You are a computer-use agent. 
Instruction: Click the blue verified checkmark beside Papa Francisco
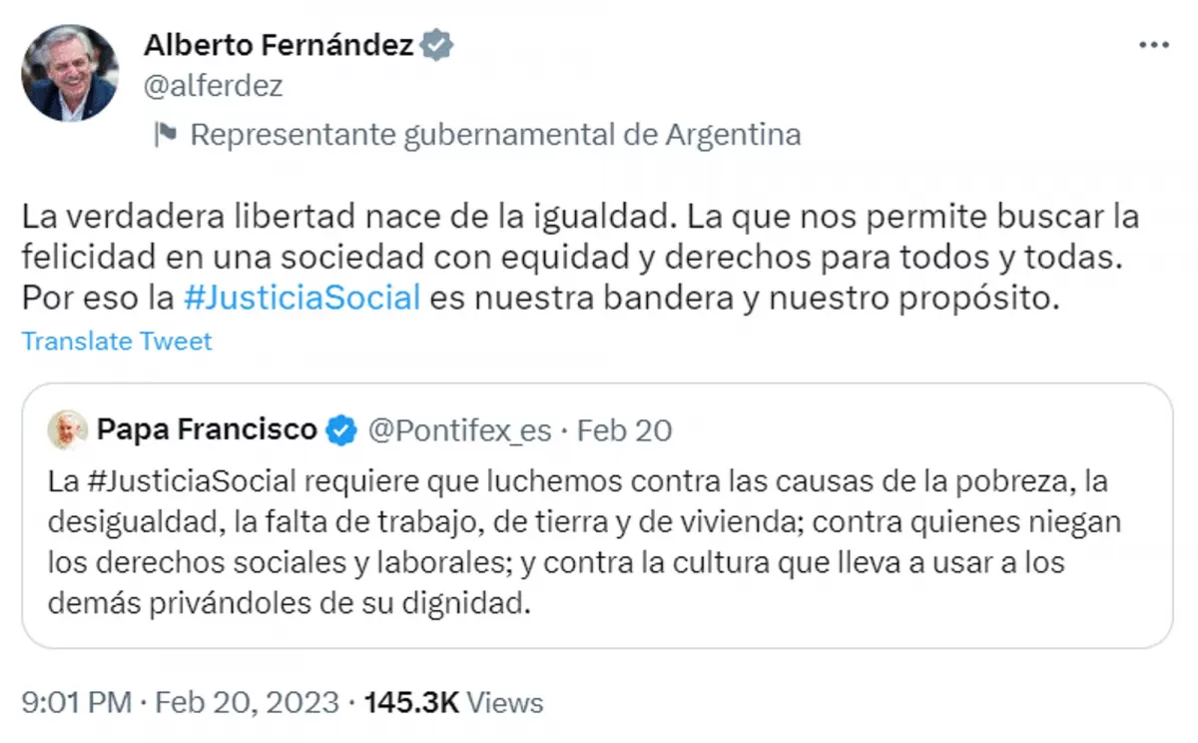coord(340,429)
